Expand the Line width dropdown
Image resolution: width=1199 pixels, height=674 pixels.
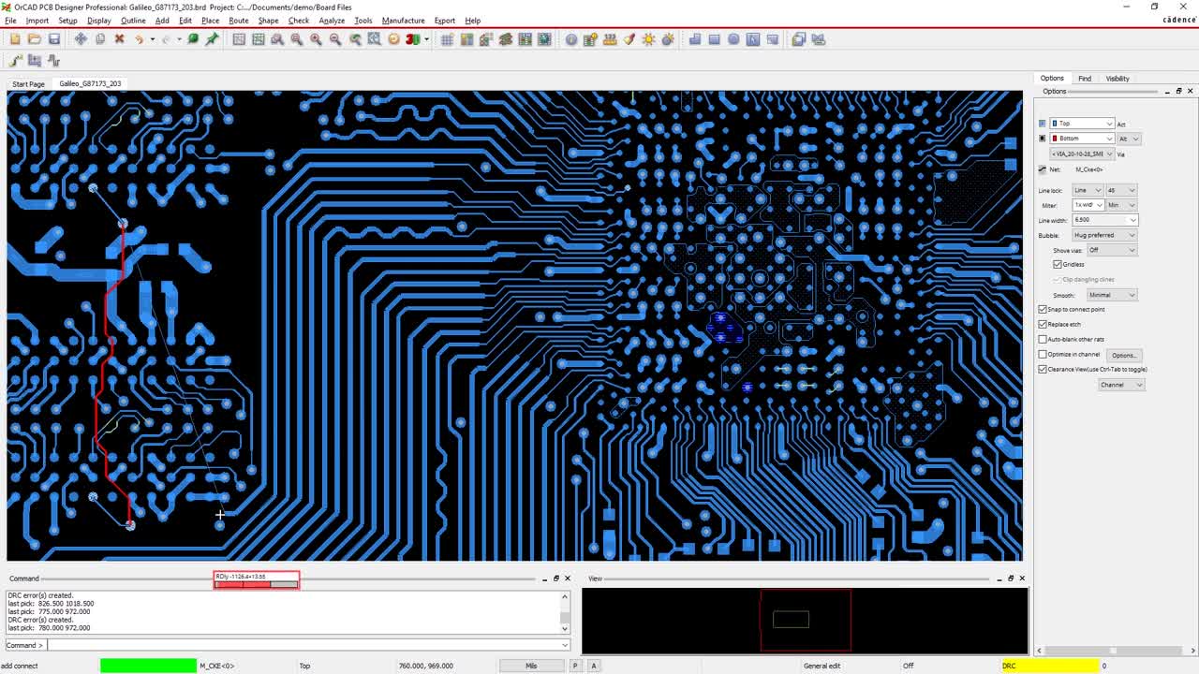click(1132, 220)
